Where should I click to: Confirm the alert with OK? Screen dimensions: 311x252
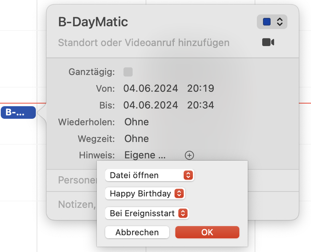[207, 232]
